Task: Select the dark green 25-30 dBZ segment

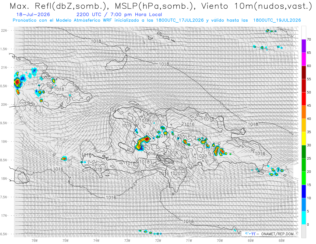Action: click(x=304, y=152)
